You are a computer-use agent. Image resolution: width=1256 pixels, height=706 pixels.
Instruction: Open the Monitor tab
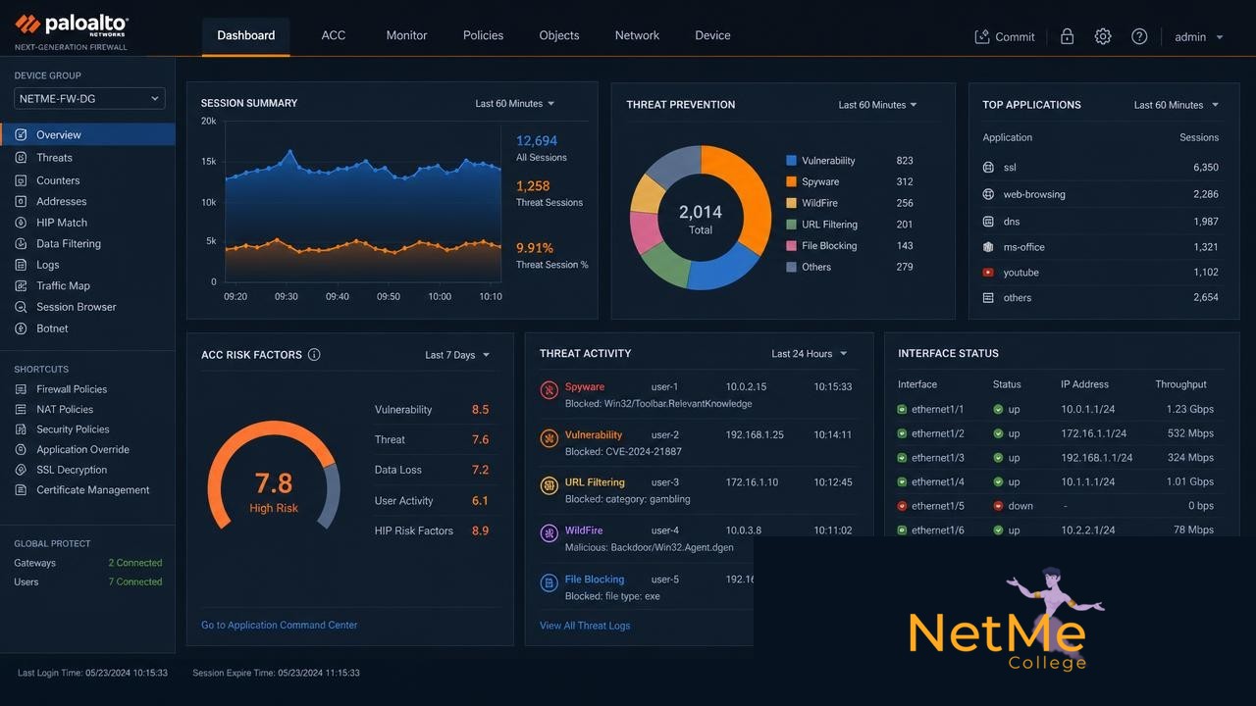point(406,35)
